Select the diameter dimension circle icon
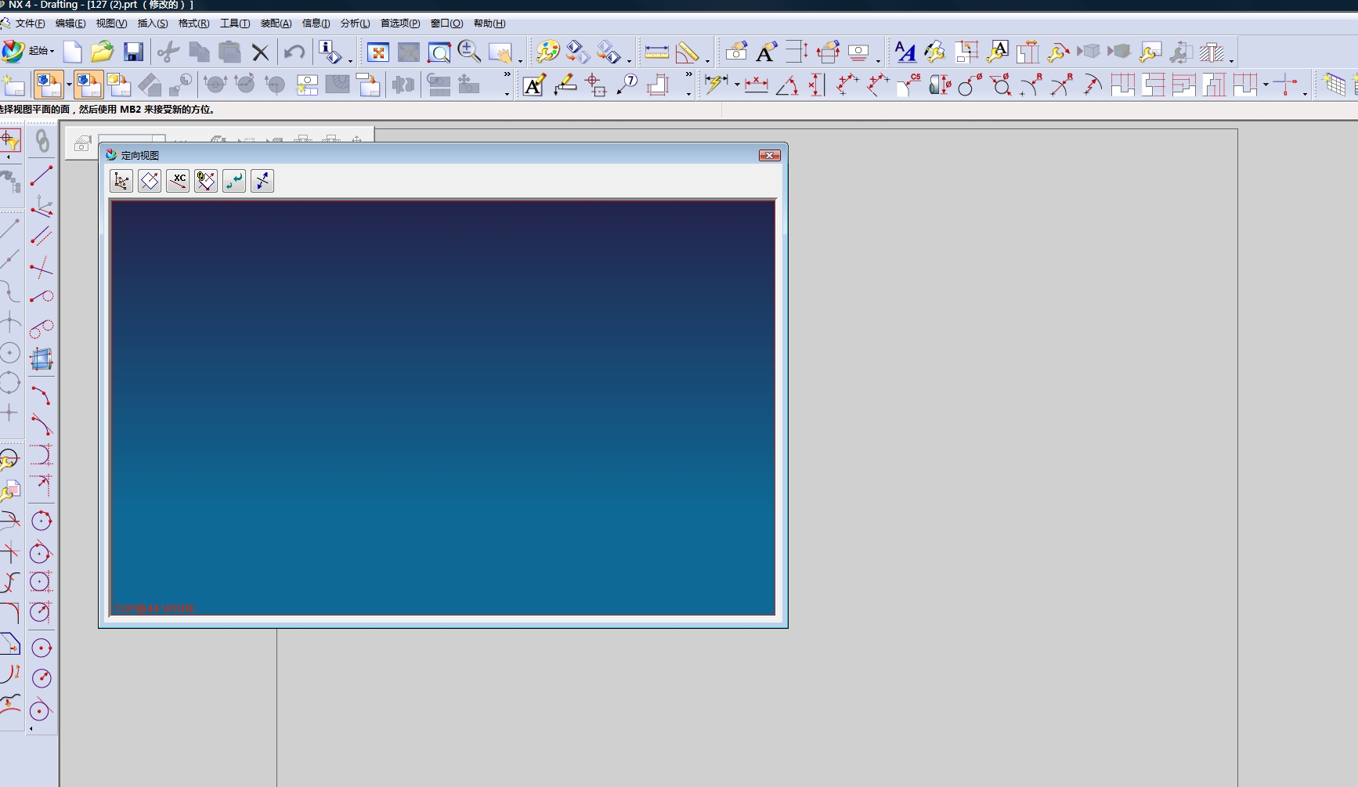The width and height of the screenshot is (1358, 787). tap(970, 85)
